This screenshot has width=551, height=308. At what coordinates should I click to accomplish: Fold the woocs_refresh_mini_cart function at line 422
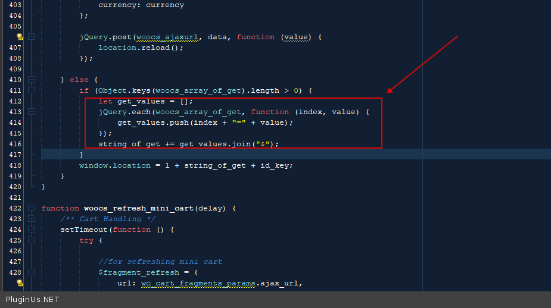point(32,208)
